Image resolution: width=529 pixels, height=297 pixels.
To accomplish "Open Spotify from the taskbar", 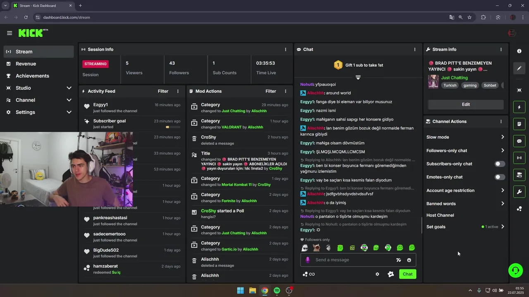I will coord(277,290).
